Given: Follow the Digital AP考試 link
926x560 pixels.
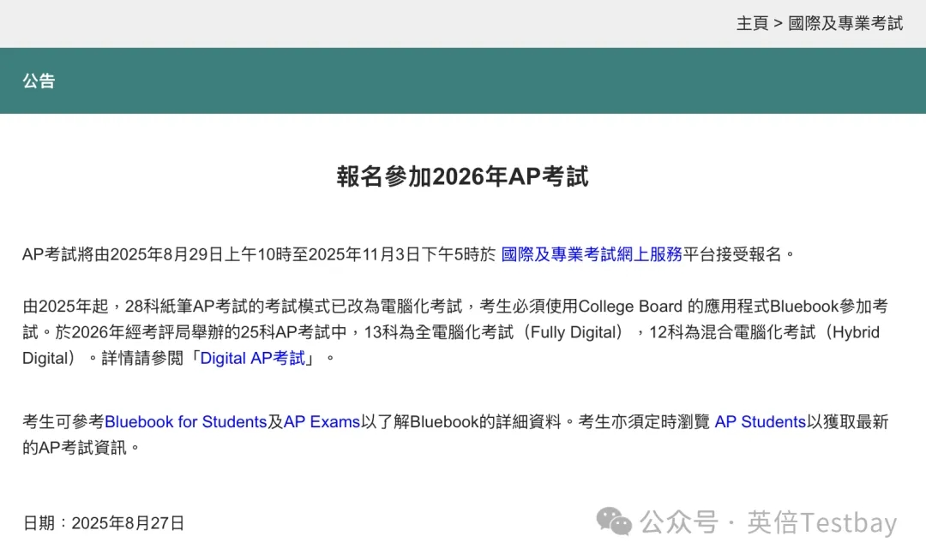Looking at the screenshot, I should [x=253, y=358].
